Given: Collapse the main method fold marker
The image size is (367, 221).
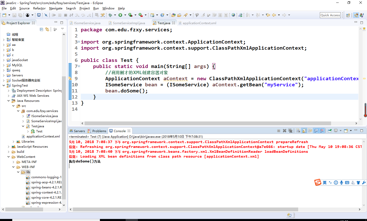Looking at the screenshot, I should 79,66.
